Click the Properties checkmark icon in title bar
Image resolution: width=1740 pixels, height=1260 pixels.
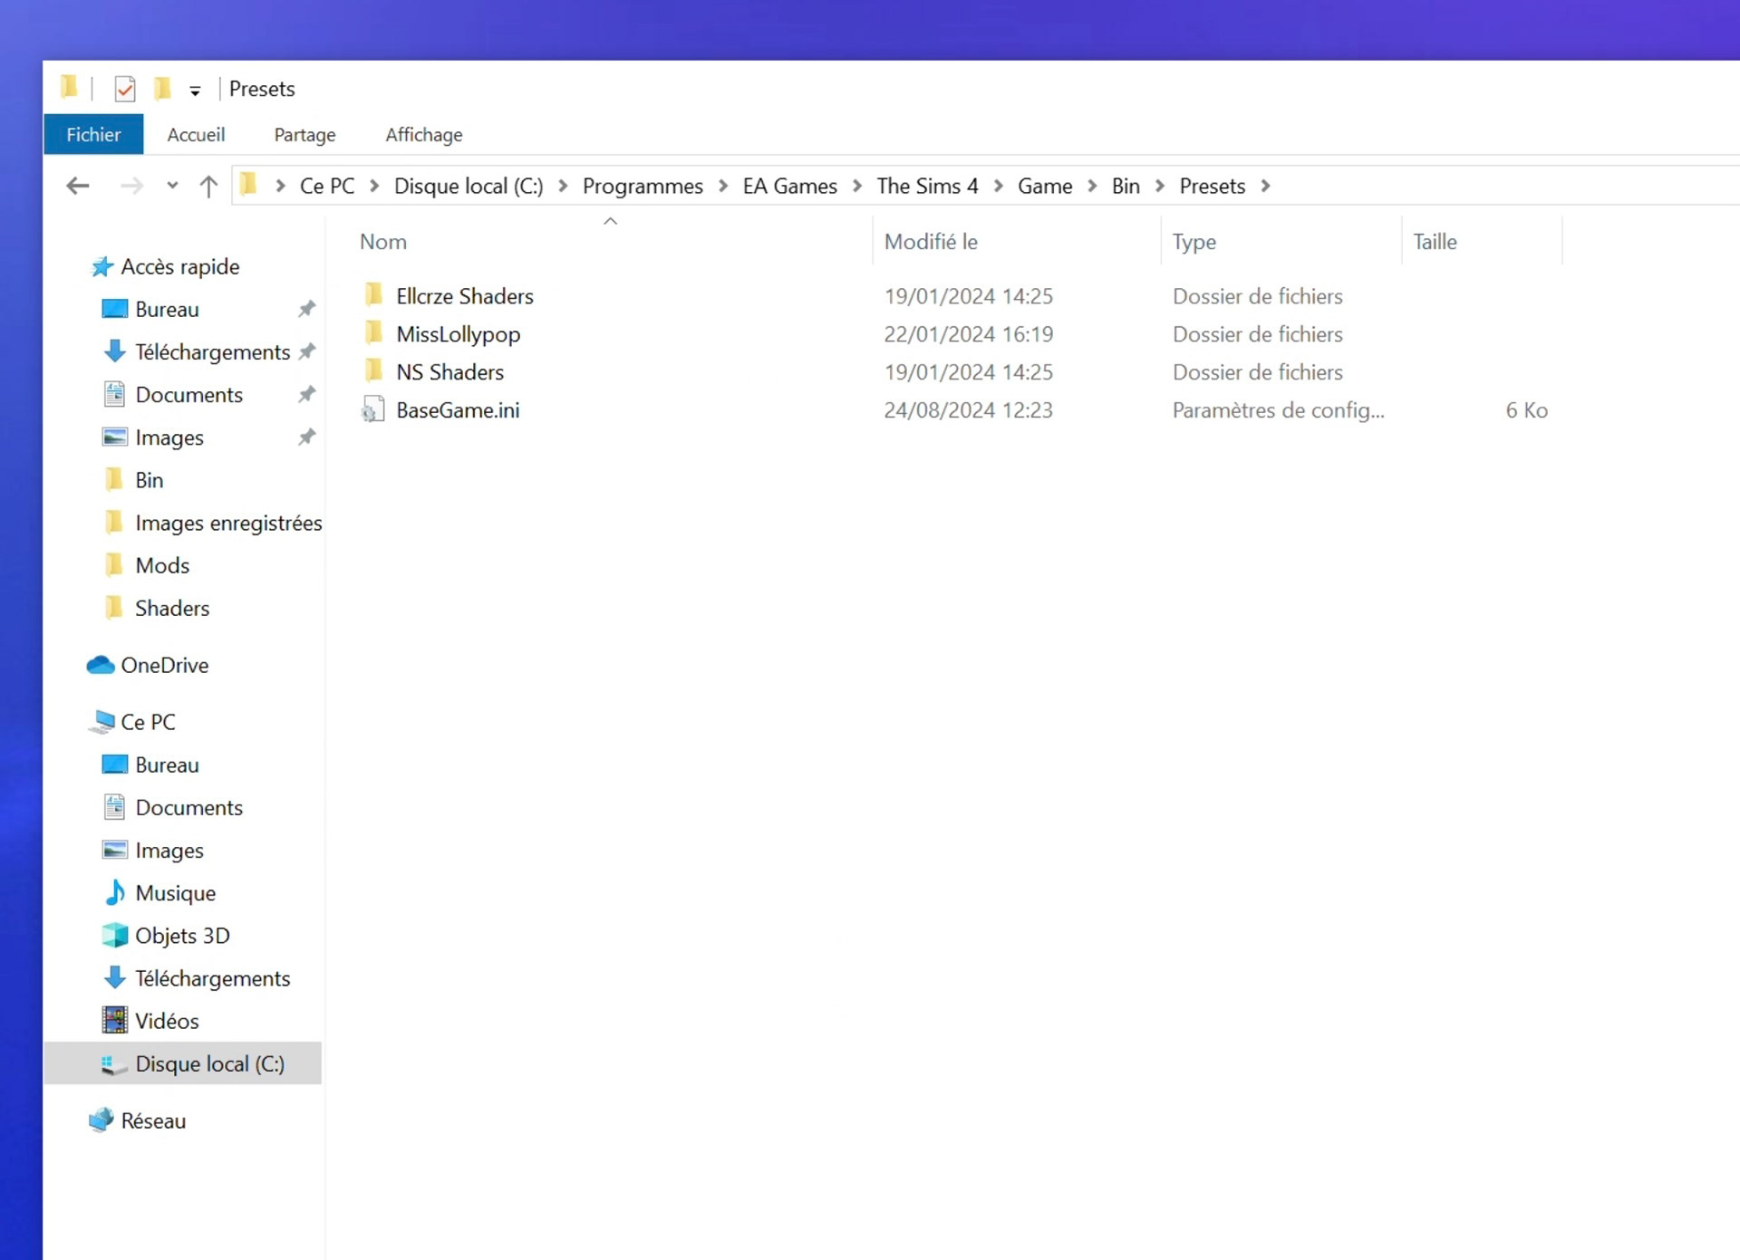point(125,89)
